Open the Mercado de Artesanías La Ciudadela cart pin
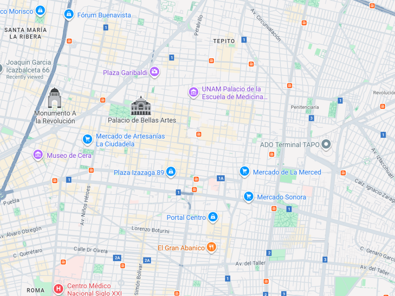The image size is (395, 296). tap(87, 139)
